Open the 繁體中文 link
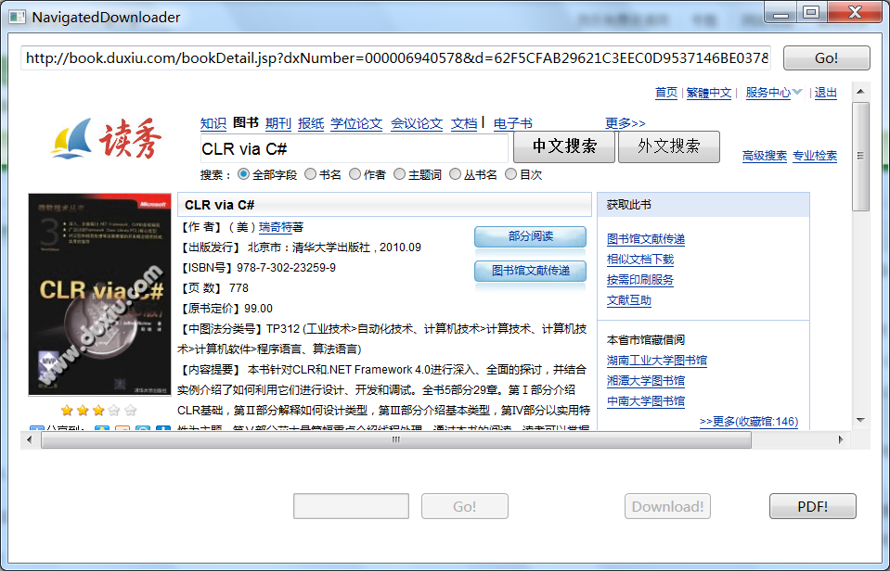Screen dimensions: 890x571 (x=709, y=93)
